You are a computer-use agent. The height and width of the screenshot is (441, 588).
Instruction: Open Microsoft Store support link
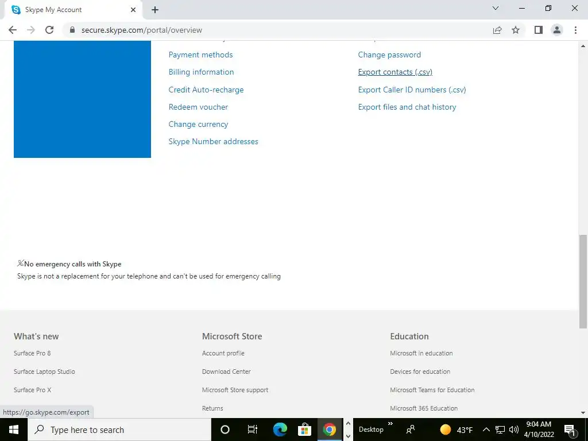tap(235, 390)
